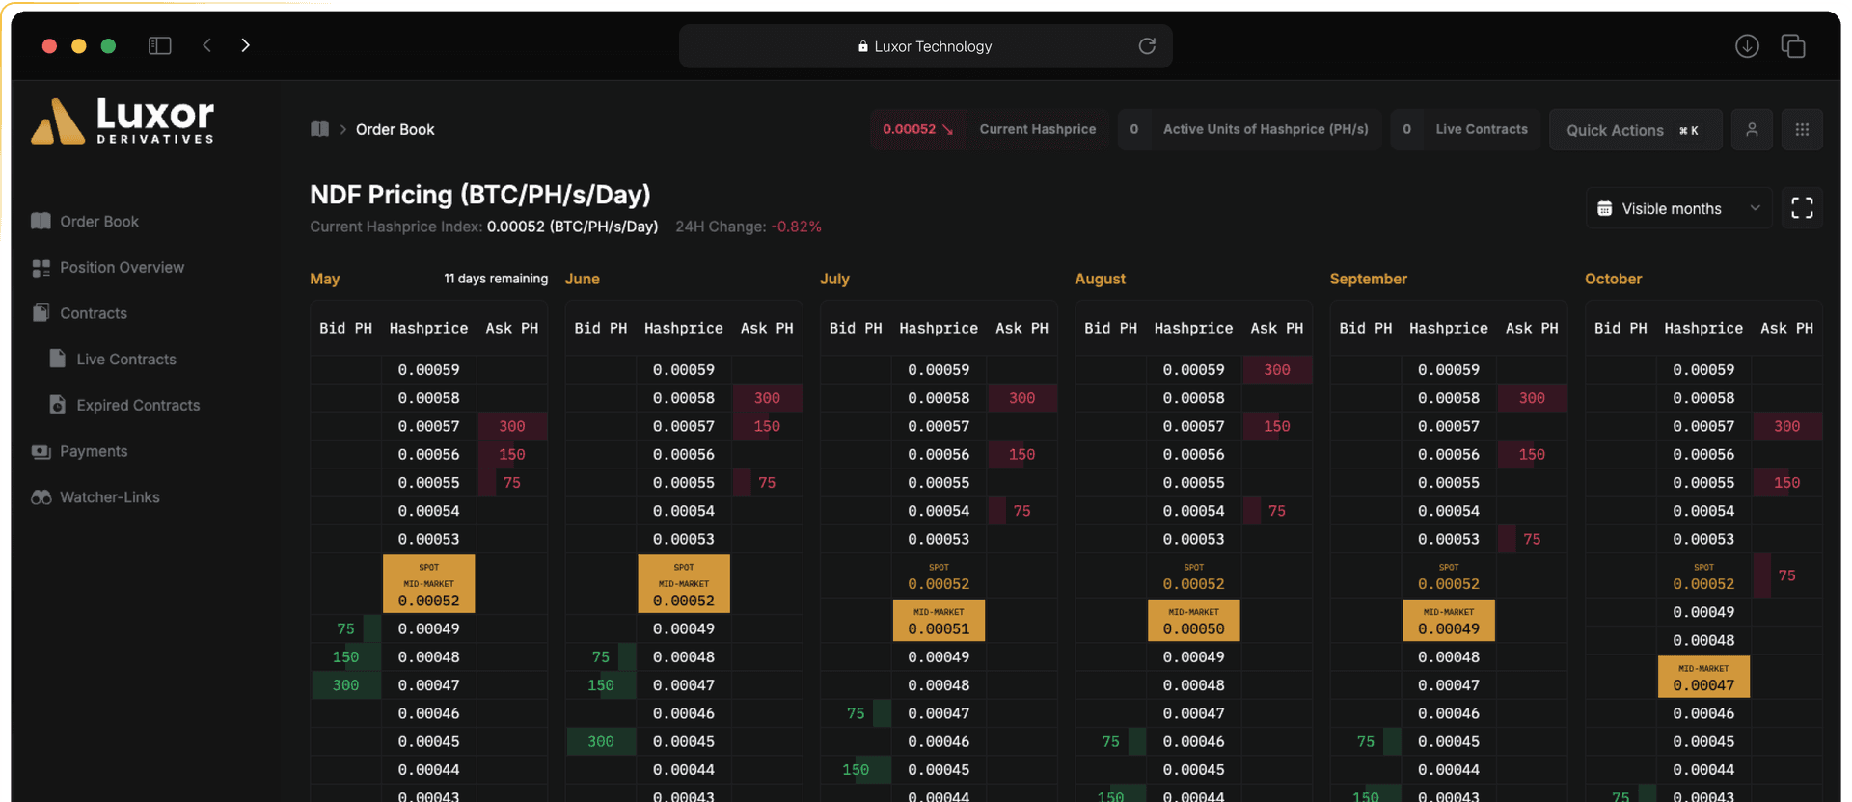Click the Expired Contracts document icon
Image resolution: width=1852 pixels, height=802 pixels.
click(x=58, y=405)
